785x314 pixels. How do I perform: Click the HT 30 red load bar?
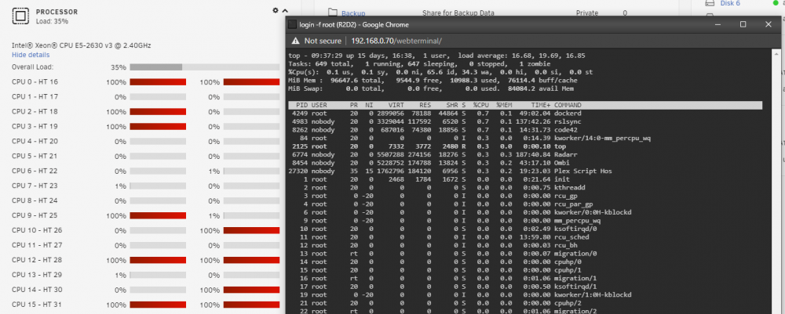pyautogui.click(x=251, y=290)
